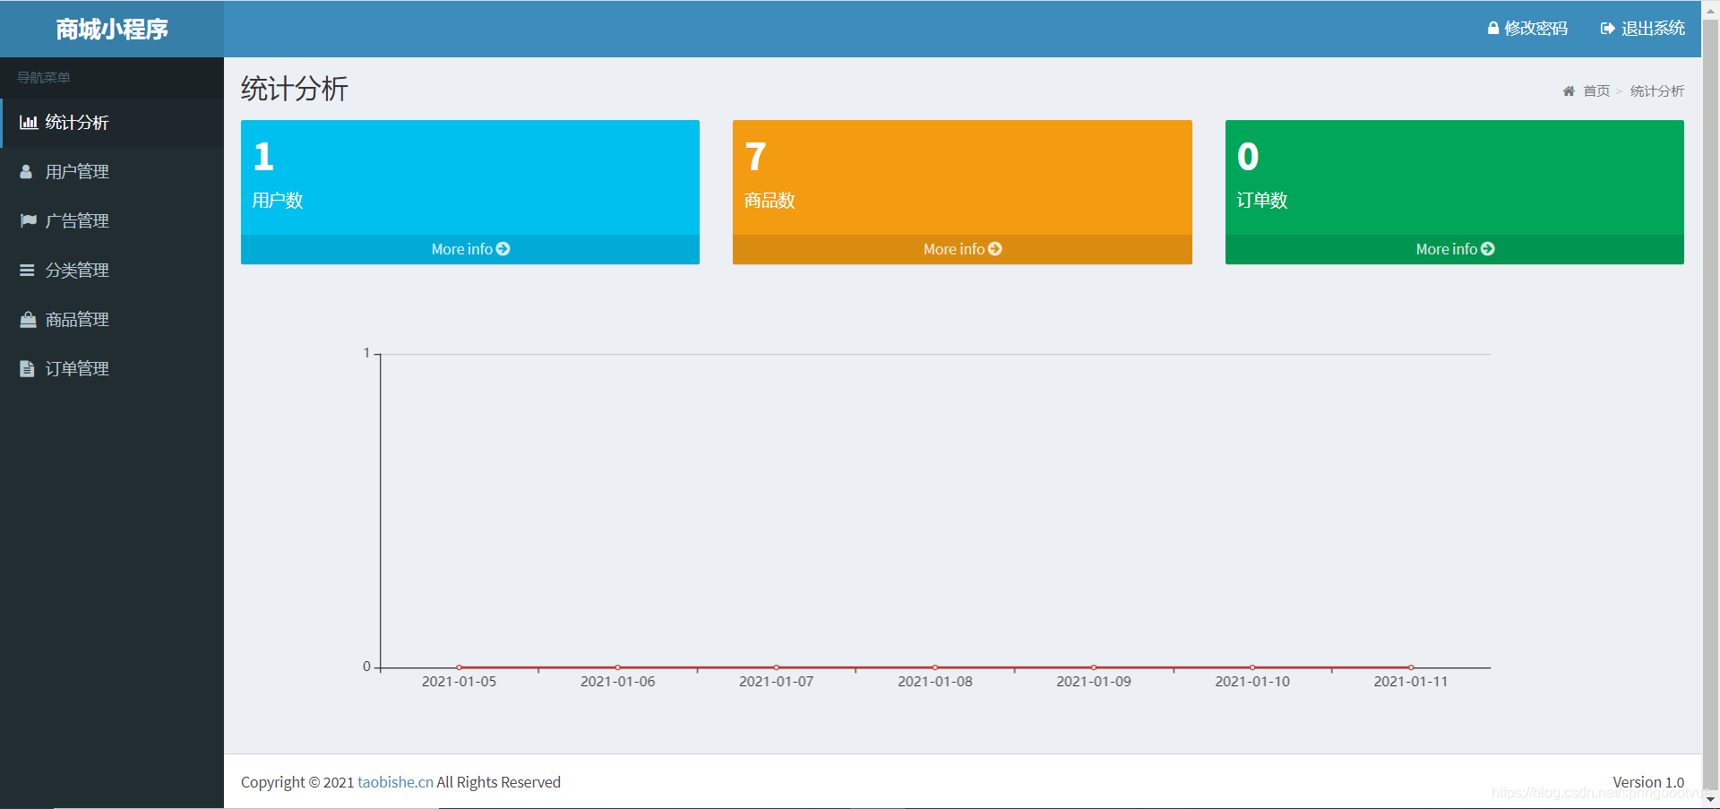
Task: Navigate to 商品管理
Action: tap(112, 320)
